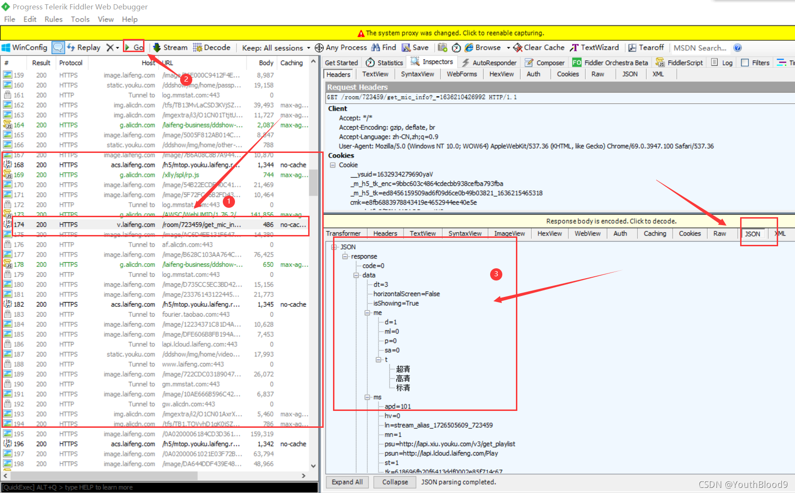Collapse the data tree node
Viewport: 795px width, 493px height.
[356, 275]
